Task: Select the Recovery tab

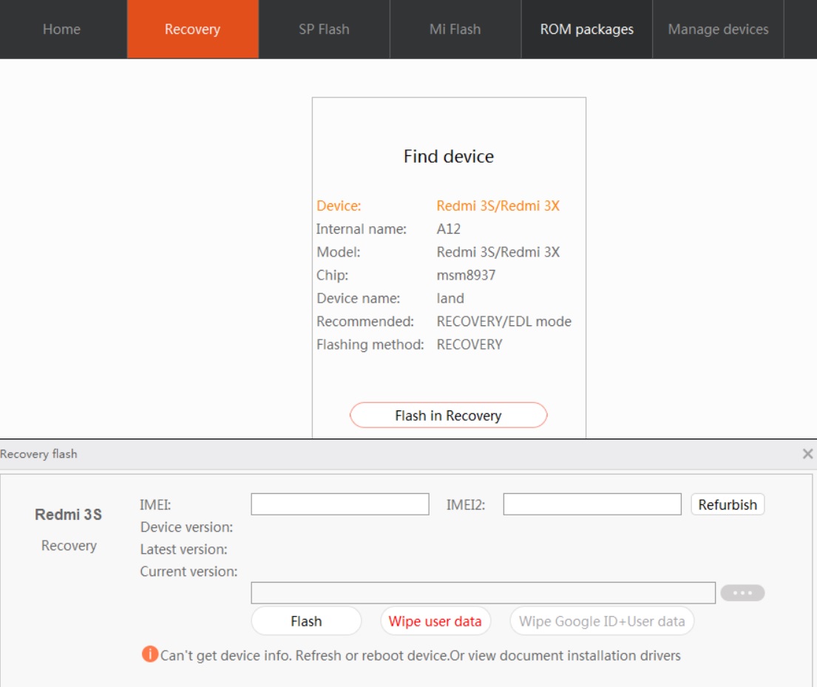Action: click(192, 30)
